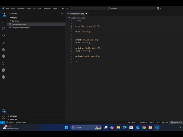Open Microsoft Edge from the taskbar
The image size is (183, 137).
125,128
